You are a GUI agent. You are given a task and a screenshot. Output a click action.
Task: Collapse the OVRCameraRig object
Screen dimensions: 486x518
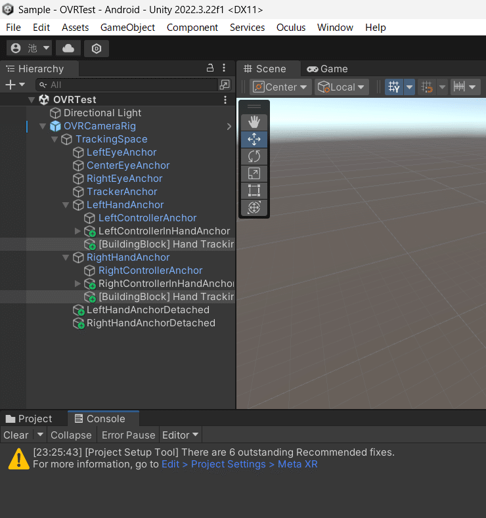tap(43, 126)
